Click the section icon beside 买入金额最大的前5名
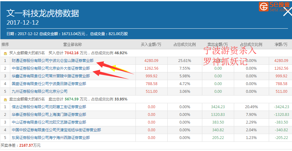The image size is (292, 151). point(5,53)
